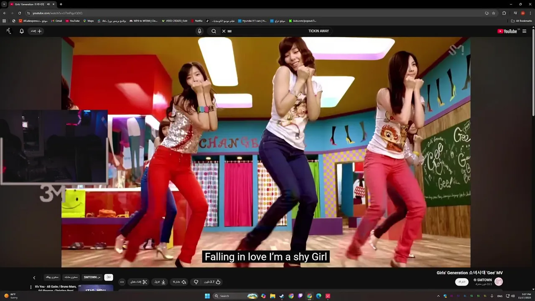Go back in browser history
535x301 pixels.
pos(5,13)
